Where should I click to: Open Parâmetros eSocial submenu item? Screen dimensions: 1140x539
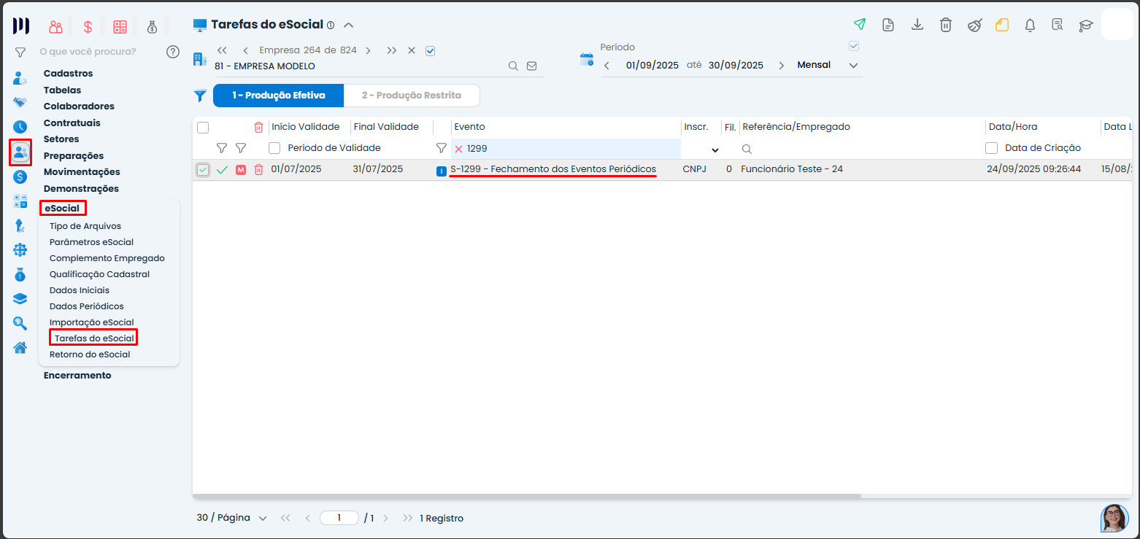(91, 242)
